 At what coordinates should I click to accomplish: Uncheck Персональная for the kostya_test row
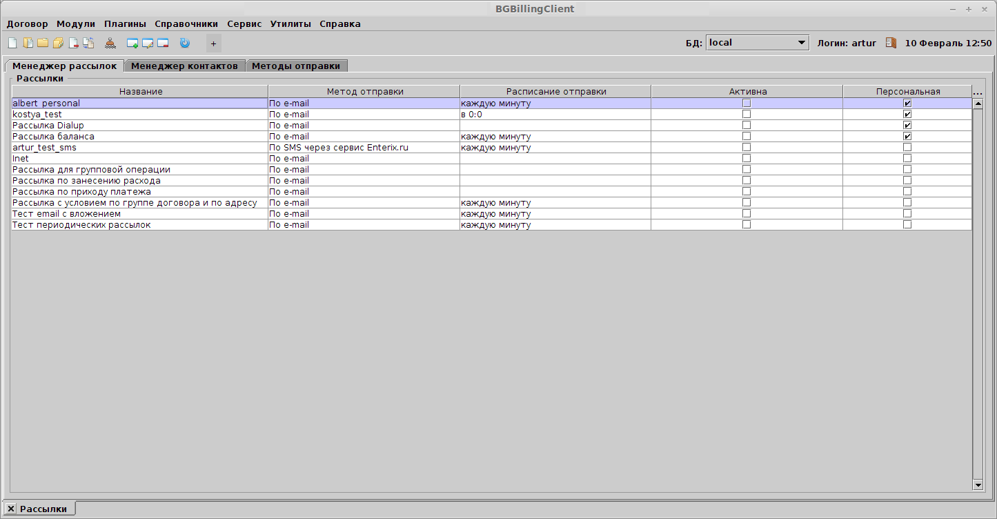point(907,115)
